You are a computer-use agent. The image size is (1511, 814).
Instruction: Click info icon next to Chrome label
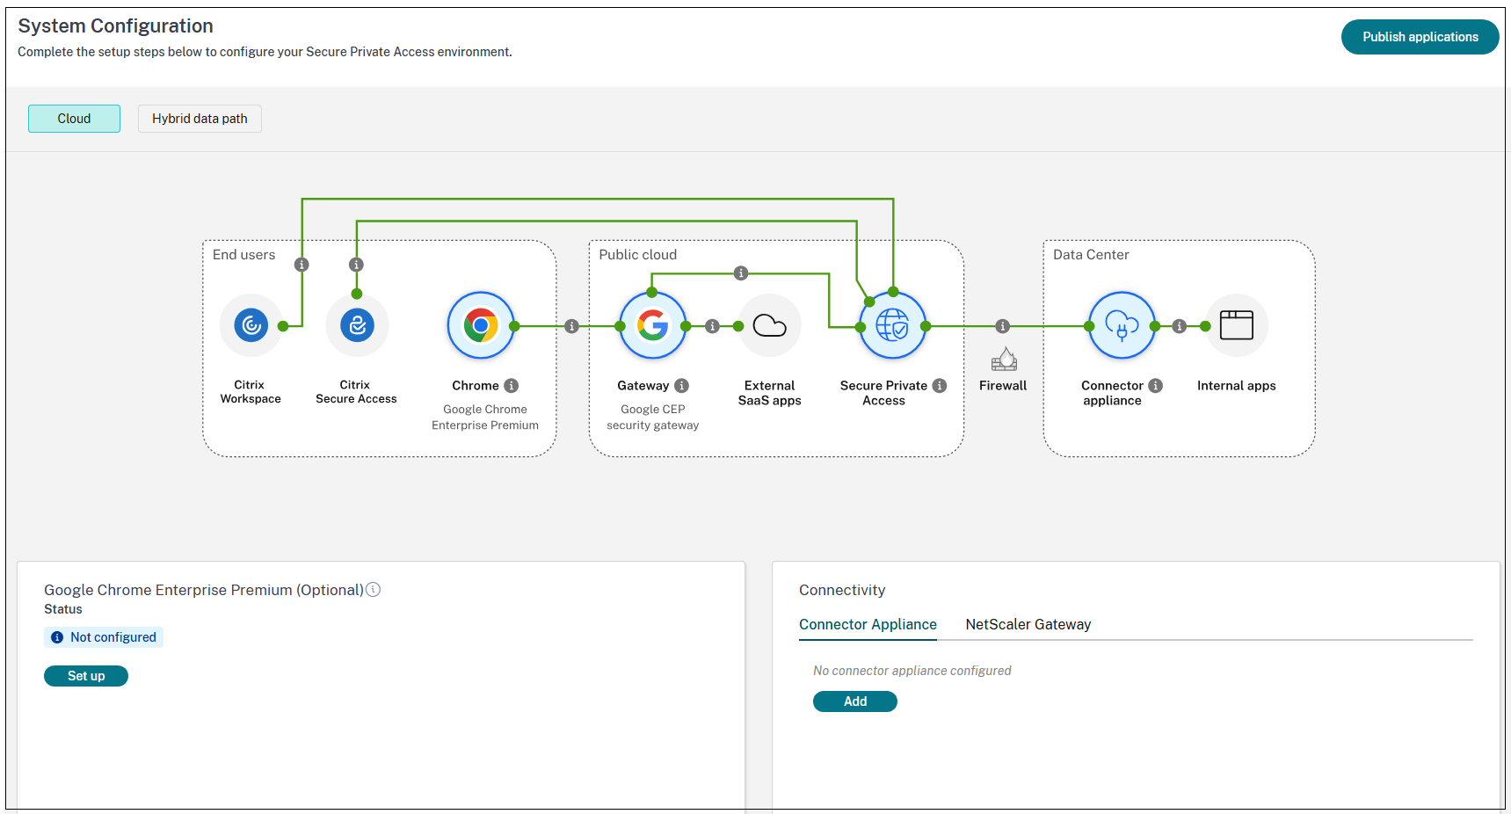tap(512, 386)
